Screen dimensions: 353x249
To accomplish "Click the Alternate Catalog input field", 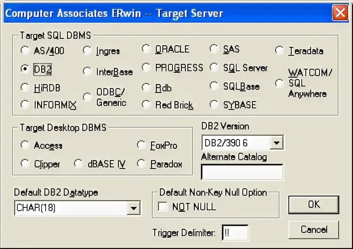I will tap(242, 172).
